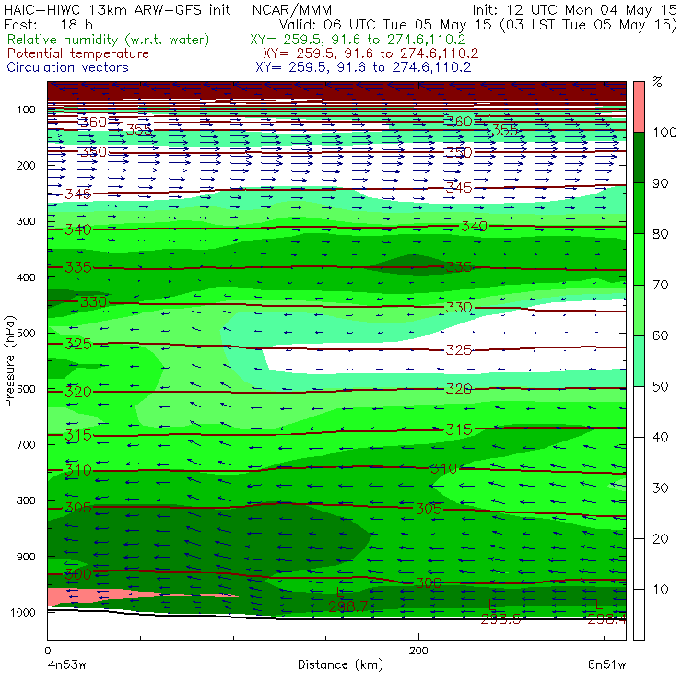Click the 'Distance (km)' axis title
The height and width of the screenshot is (682, 682).
pyautogui.click(x=341, y=664)
